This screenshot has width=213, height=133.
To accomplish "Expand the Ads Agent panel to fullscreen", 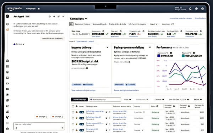I will click(x=59, y=16).
